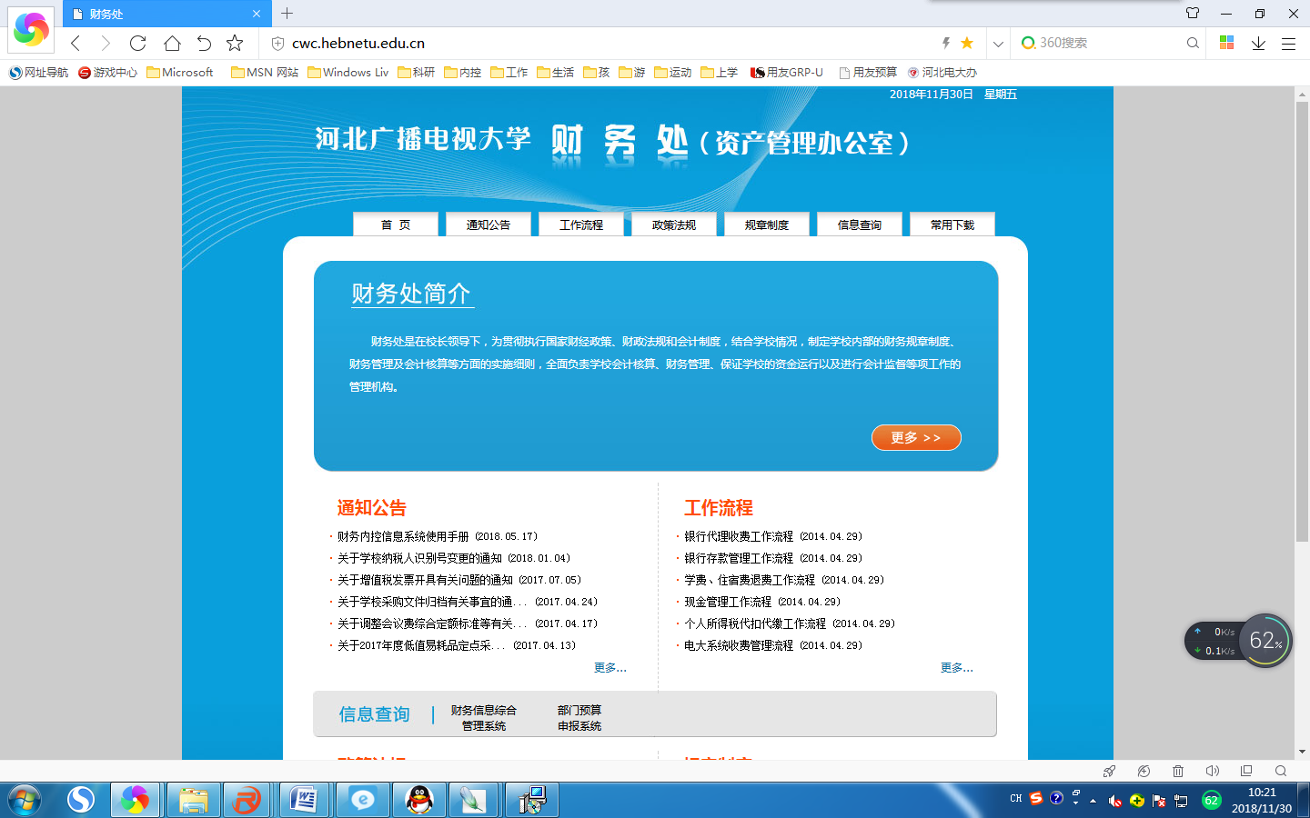Go to the browser home page icon
Image resolution: width=1310 pixels, height=818 pixels.
pyautogui.click(x=172, y=43)
